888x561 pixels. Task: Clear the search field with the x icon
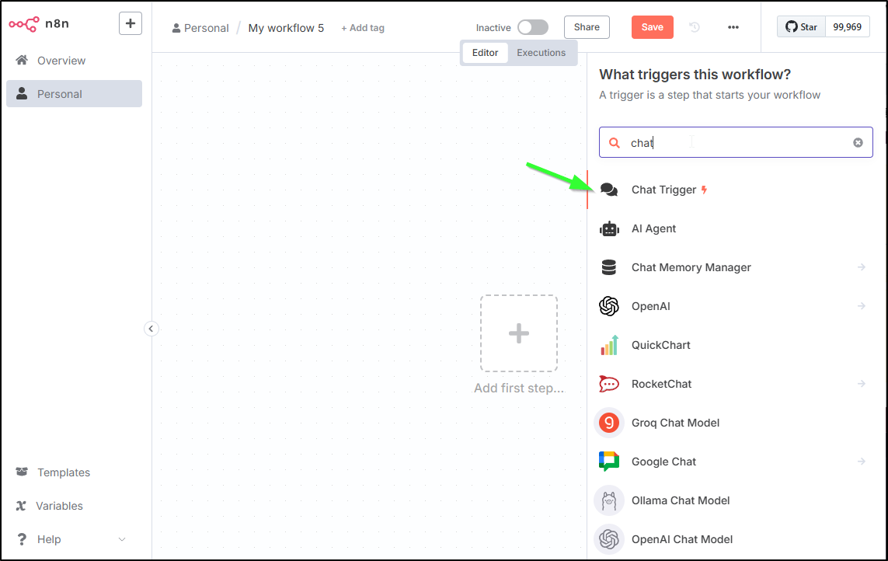[858, 143]
